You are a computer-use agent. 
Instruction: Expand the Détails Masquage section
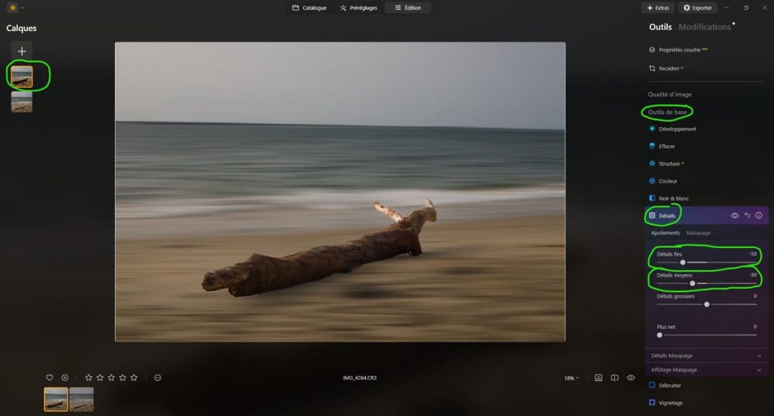point(706,355)
